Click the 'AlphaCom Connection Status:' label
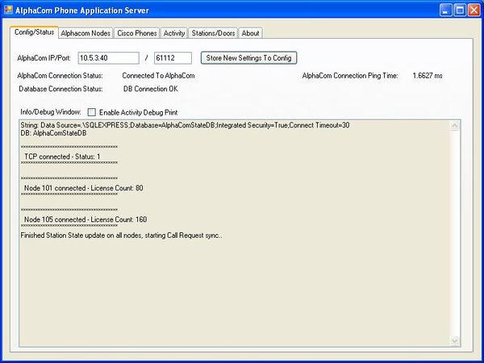 (x=60, y=76)
